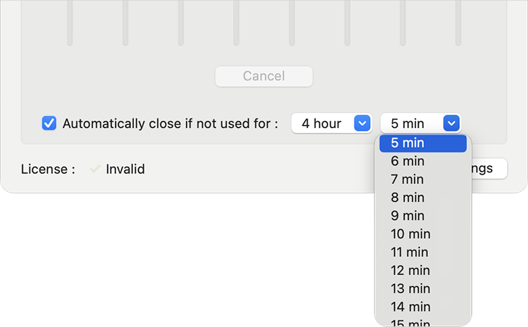Click the blue chevron on minutes selector

452,123
